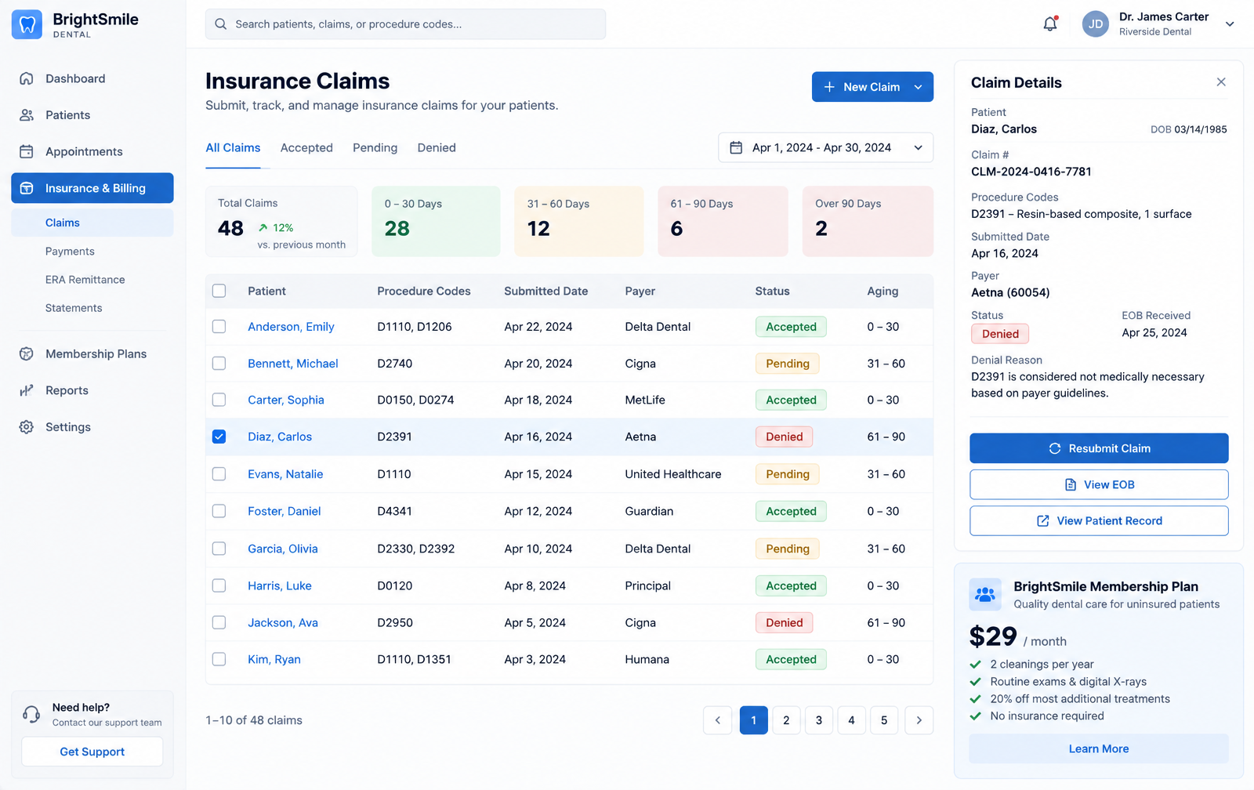Close the Claim Details panel

[1221, 82]
